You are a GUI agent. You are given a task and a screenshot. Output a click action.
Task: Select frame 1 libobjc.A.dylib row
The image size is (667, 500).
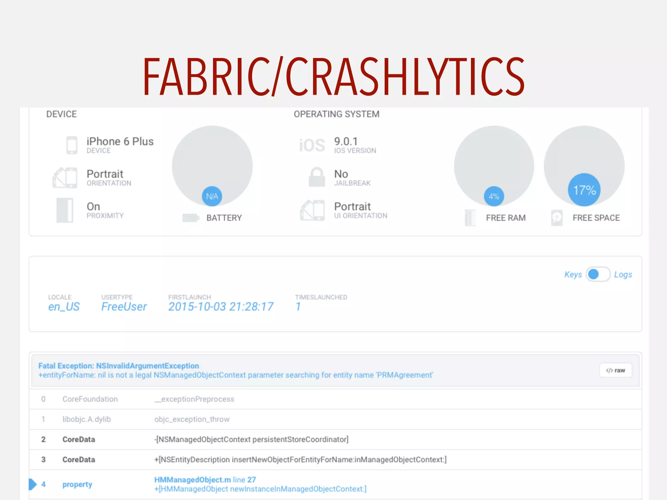pos(335,419)
